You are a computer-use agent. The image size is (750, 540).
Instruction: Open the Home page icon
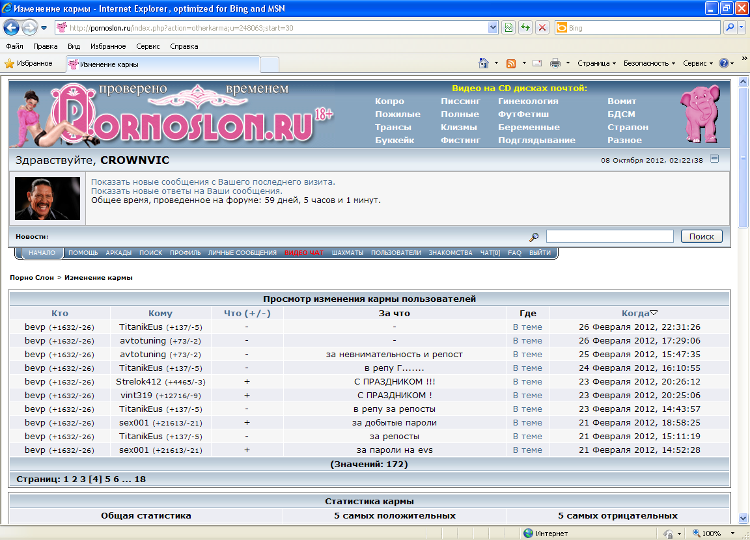pos(484,63)
